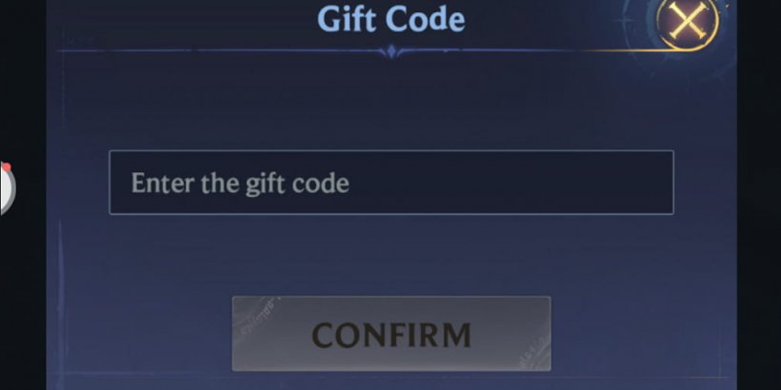781x390 pixels.
Task: Click the red notification dot on floating ball
Action: click(x=6, y=166)
